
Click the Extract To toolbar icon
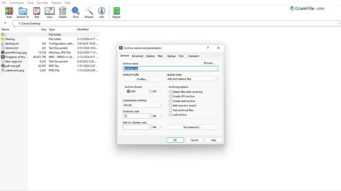23,12
